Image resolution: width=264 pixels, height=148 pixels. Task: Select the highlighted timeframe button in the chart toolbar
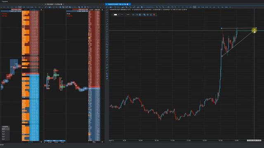click(194, 7)
